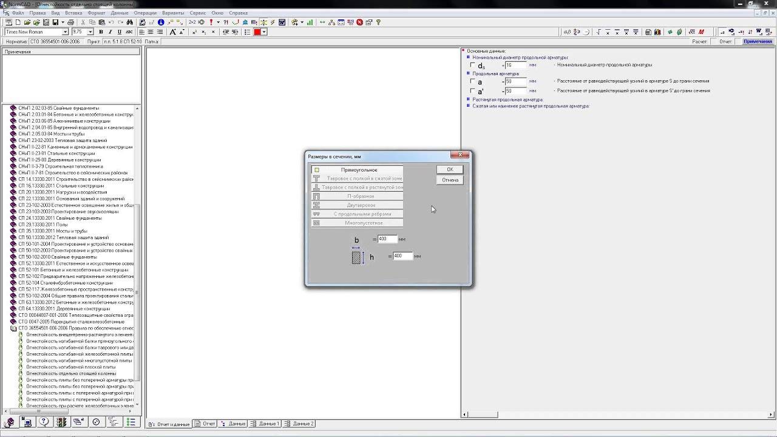
Task: Switch to the Отчет tab
Action: tap(205, 424)
